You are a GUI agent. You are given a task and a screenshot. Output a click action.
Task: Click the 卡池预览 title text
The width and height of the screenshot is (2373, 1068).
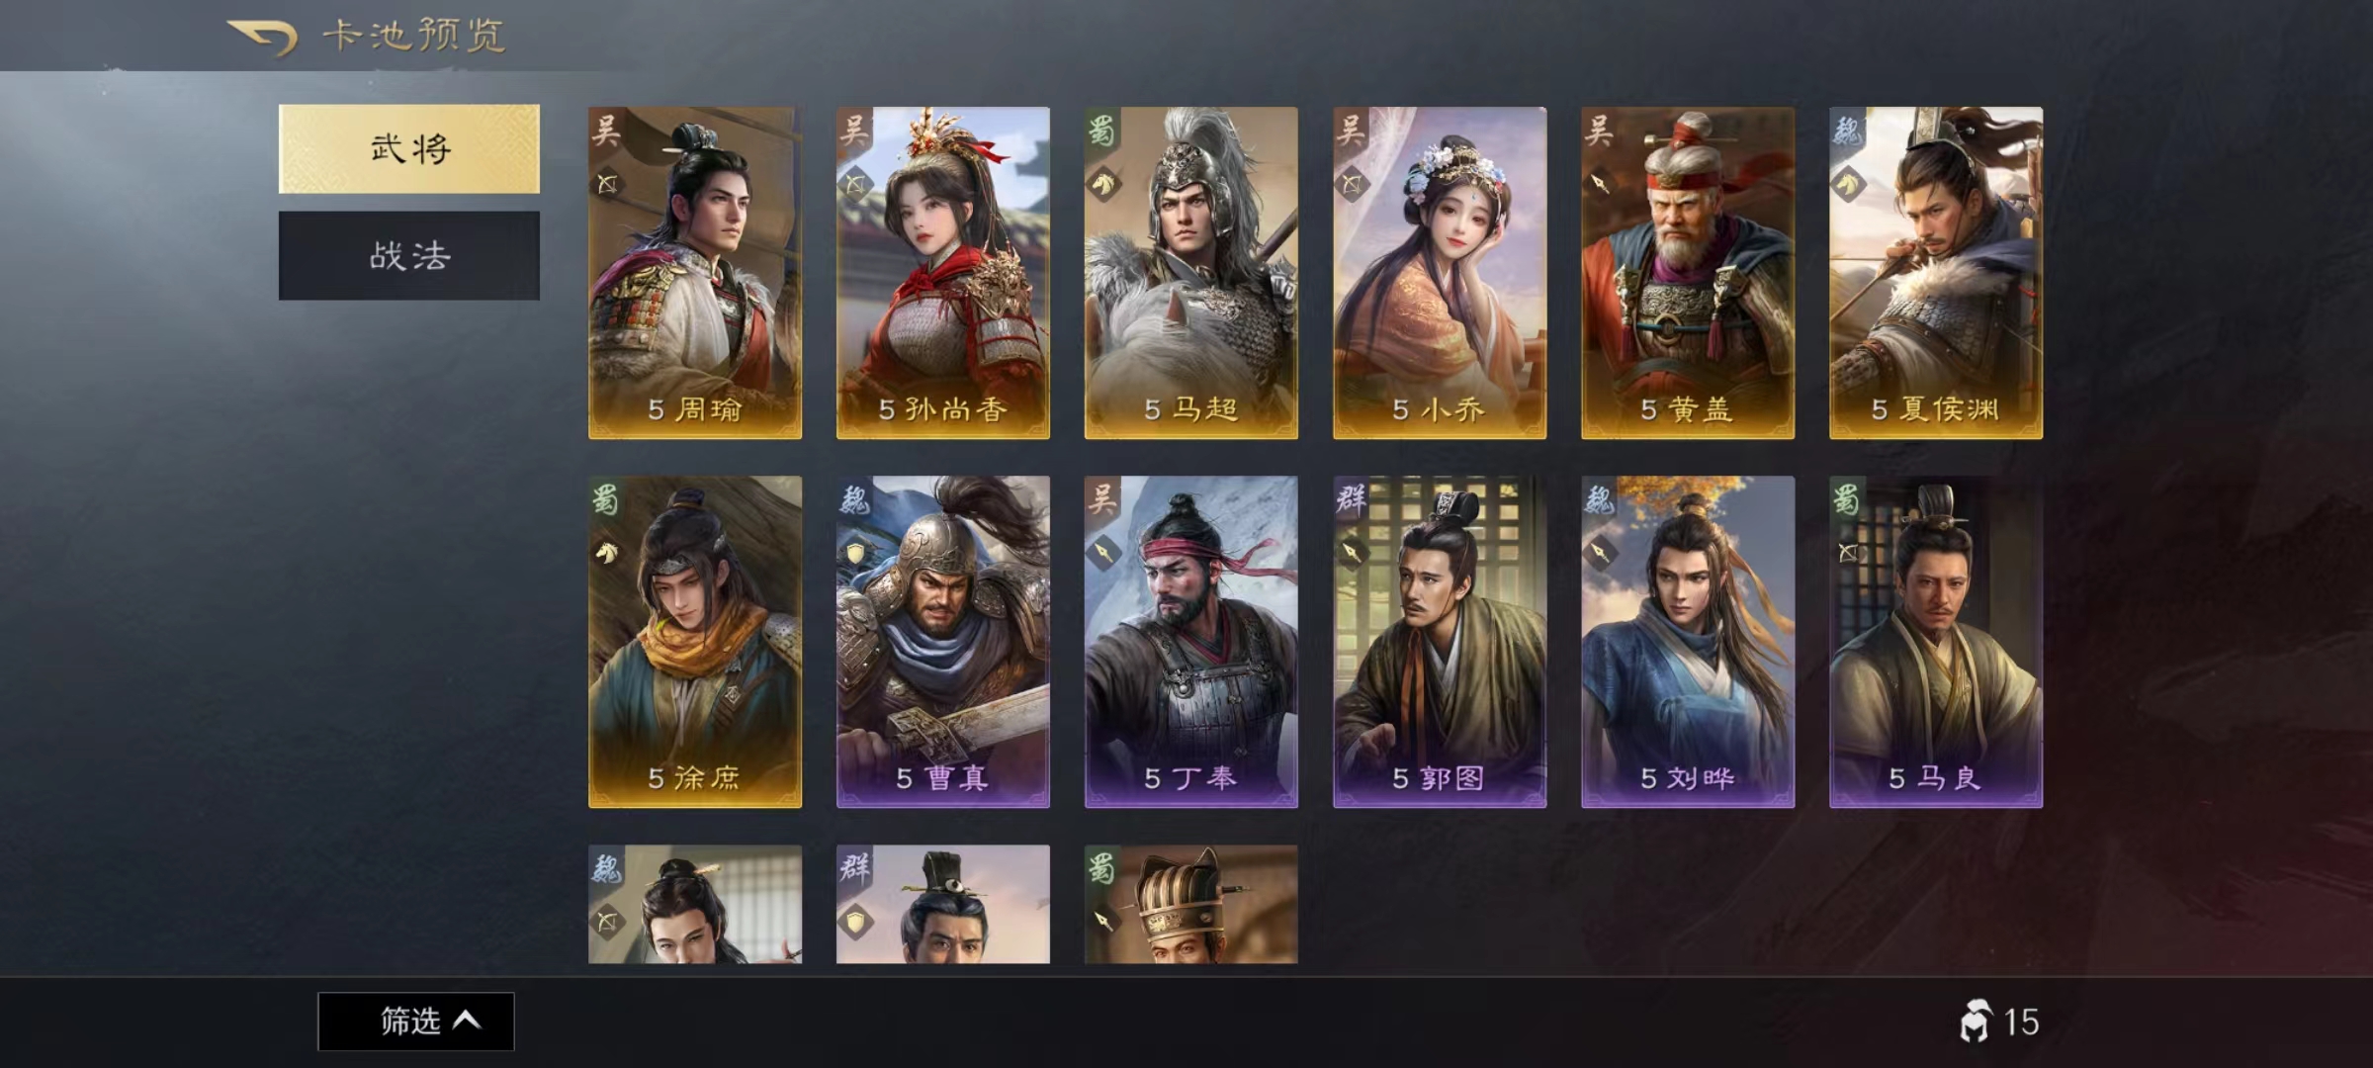click(x=413, y=37)
